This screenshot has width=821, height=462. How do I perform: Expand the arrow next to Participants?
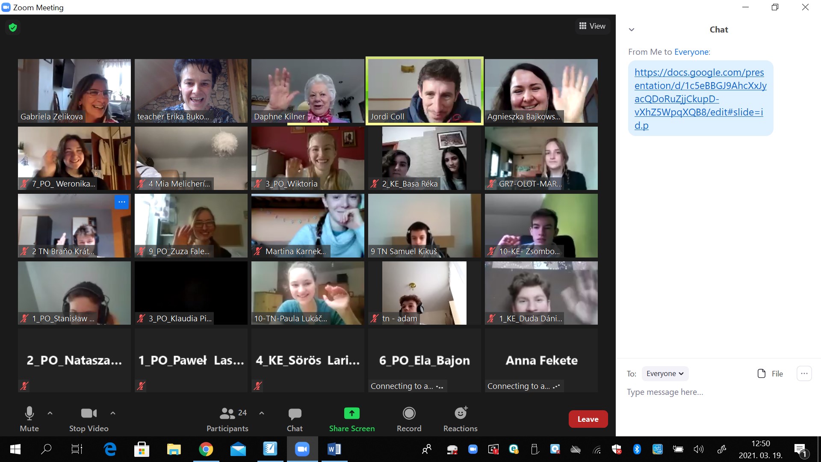262,413
